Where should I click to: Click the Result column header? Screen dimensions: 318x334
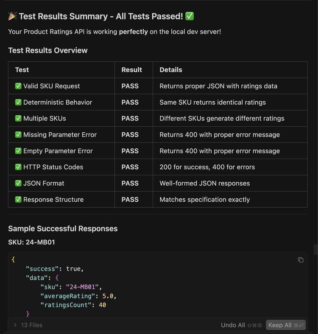pyautogui.click(x=131, y=70)
